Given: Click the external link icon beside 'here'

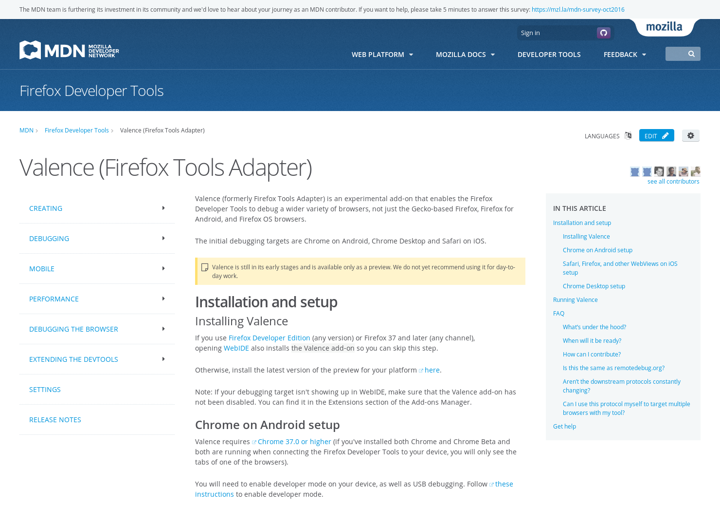Looking at the screenshot, I should 420,370.
